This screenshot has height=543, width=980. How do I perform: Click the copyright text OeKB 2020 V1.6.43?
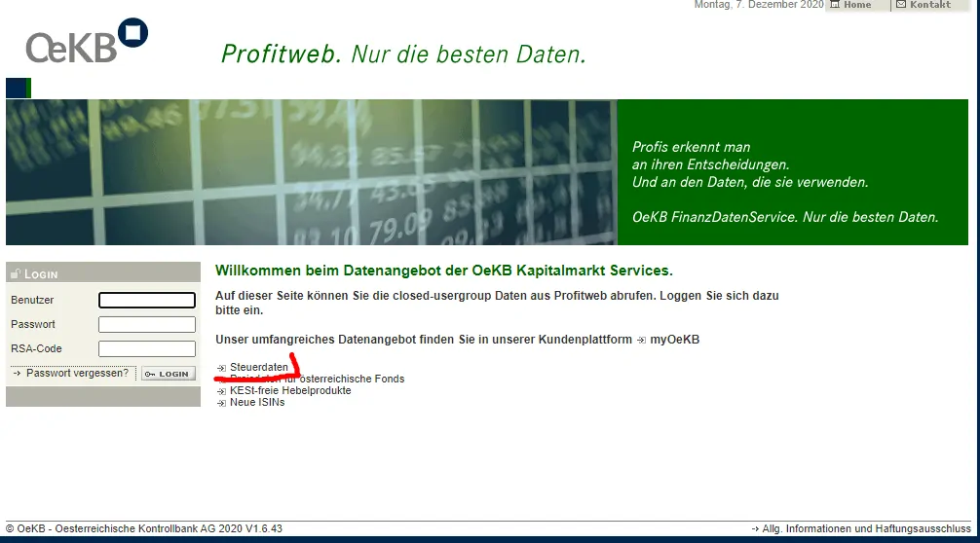pyautogui.click(x=144, y=528)
